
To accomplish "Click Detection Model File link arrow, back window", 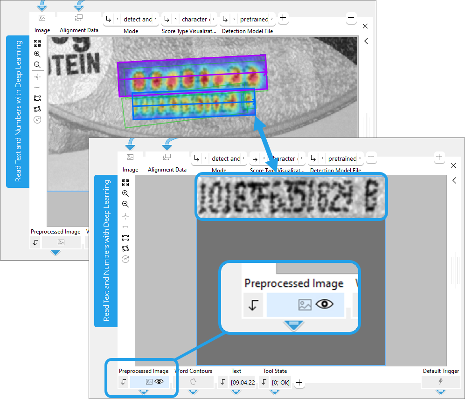I will pos(225,19).
